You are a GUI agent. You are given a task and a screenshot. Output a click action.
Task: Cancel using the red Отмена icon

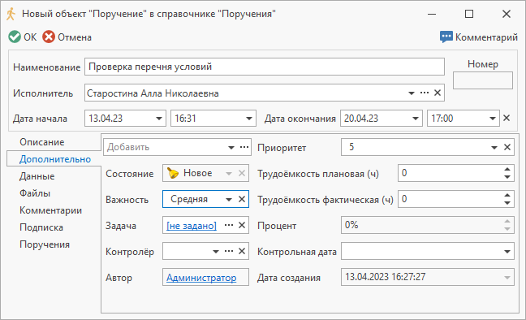point(49,37)
